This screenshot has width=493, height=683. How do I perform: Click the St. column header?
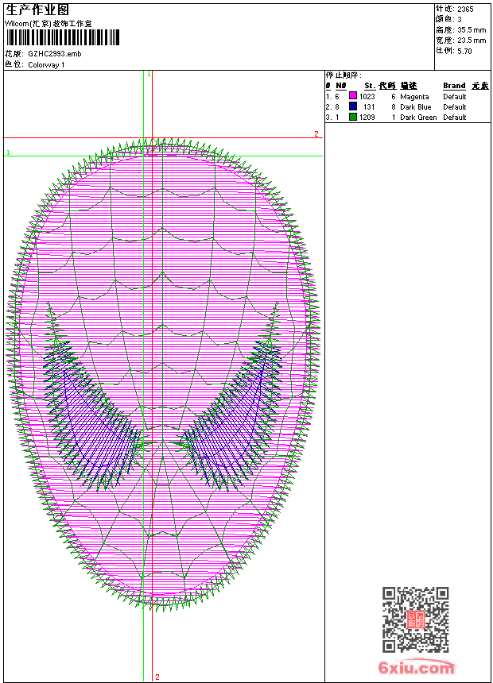pyautogui.click(x=370, y=86)
